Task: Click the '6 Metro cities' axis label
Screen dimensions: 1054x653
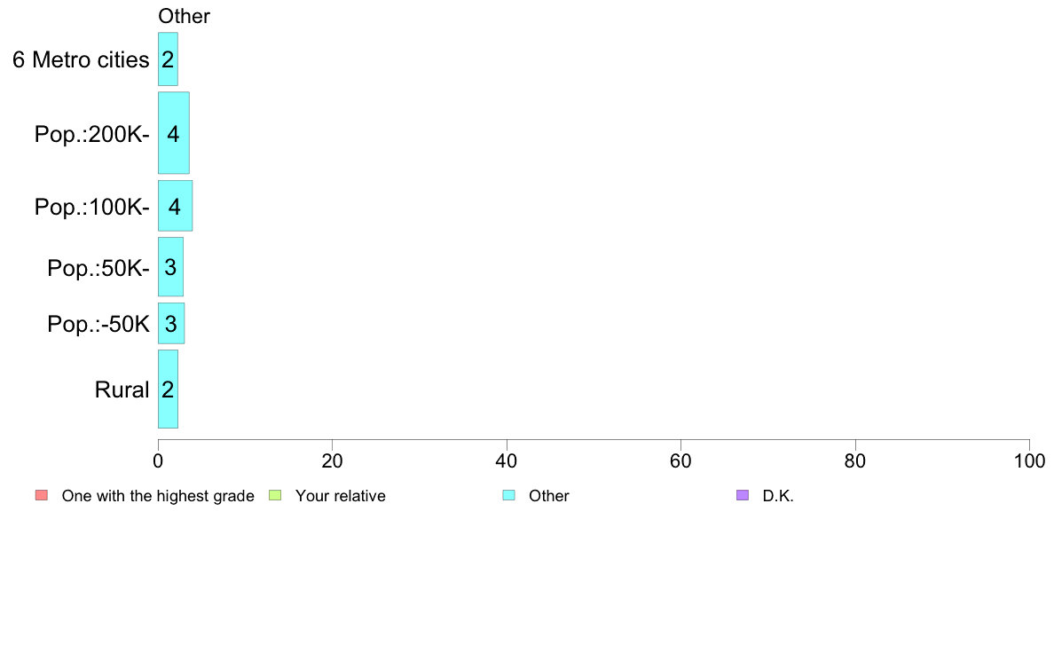Action: [x=81, y=59]
